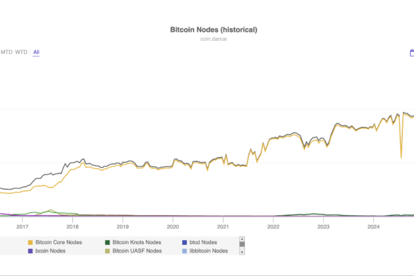The image size is (414, 276).
Task: Click the purple bcoin Nodes legend marker
Action: [x=30, y=251]
